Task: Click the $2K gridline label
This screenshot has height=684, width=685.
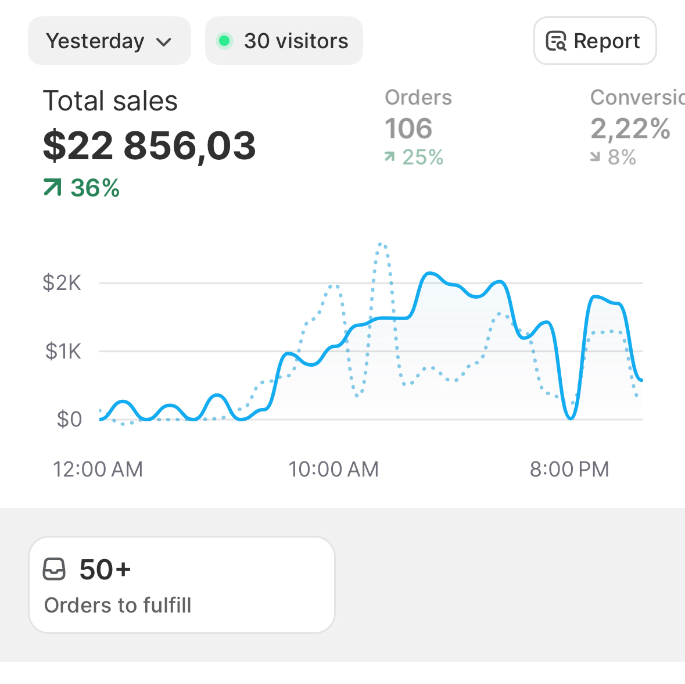Action: 62,283
